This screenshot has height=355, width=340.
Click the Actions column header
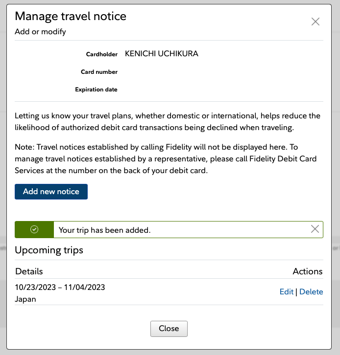pyautogui.click(x=308, y=271)
